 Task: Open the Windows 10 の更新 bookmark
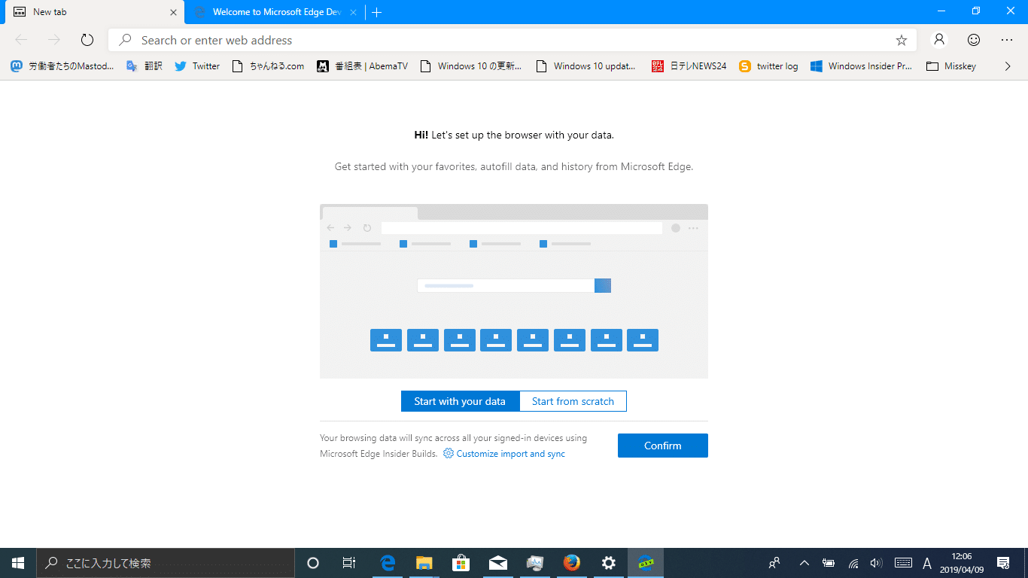(471, 66)
